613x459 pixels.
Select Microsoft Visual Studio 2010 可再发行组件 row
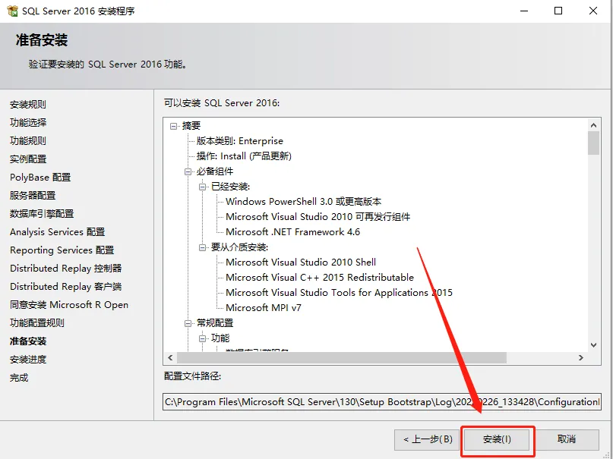(318, 217)
